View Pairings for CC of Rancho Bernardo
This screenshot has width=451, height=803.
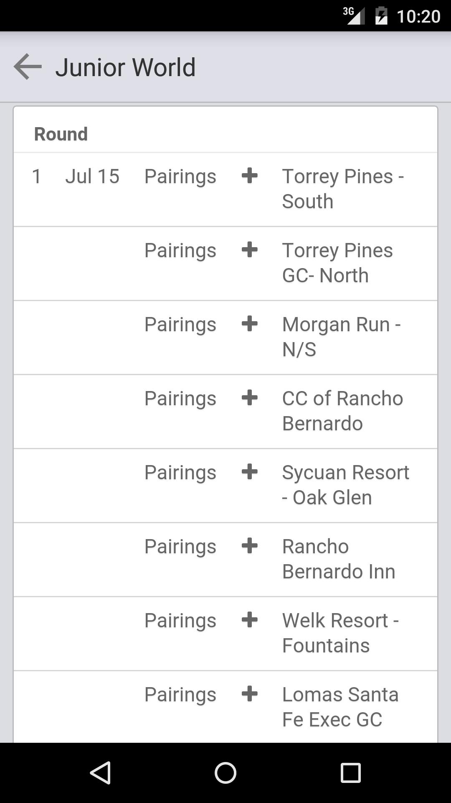pos(180,399)
